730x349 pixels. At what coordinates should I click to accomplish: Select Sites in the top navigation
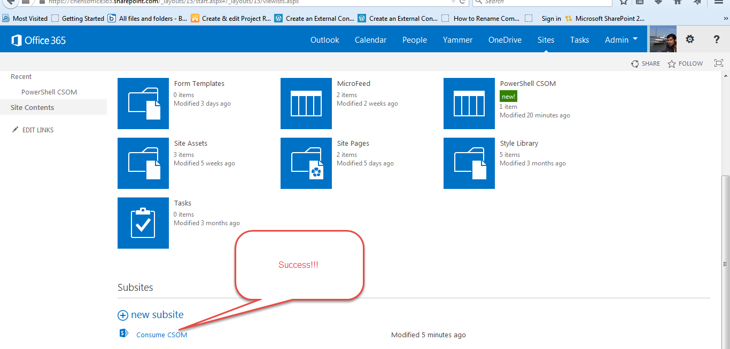coord(546,40)
